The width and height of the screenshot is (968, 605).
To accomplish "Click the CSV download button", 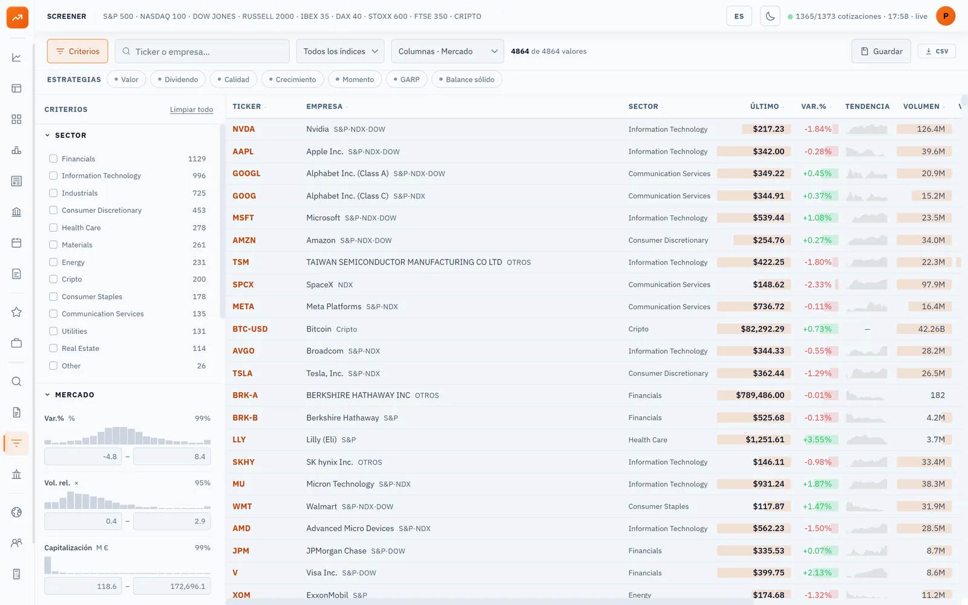I will click(937, 51).
